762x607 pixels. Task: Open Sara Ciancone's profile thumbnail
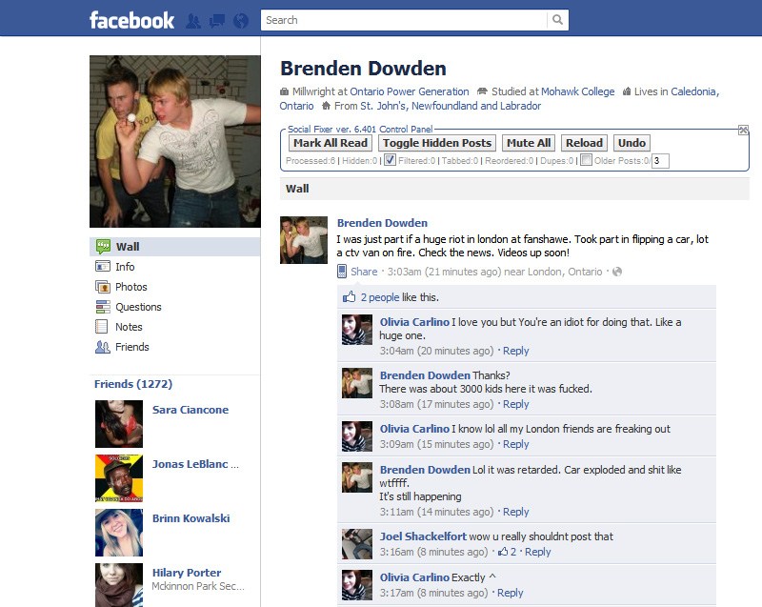tap(119, 424)
